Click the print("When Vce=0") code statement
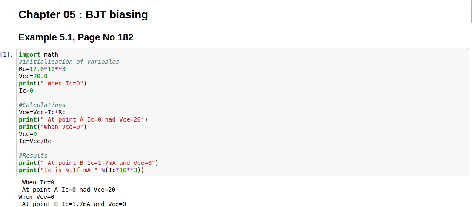This screenshot has width=475, height=207. pyautogui.click(x=52, y=127)
